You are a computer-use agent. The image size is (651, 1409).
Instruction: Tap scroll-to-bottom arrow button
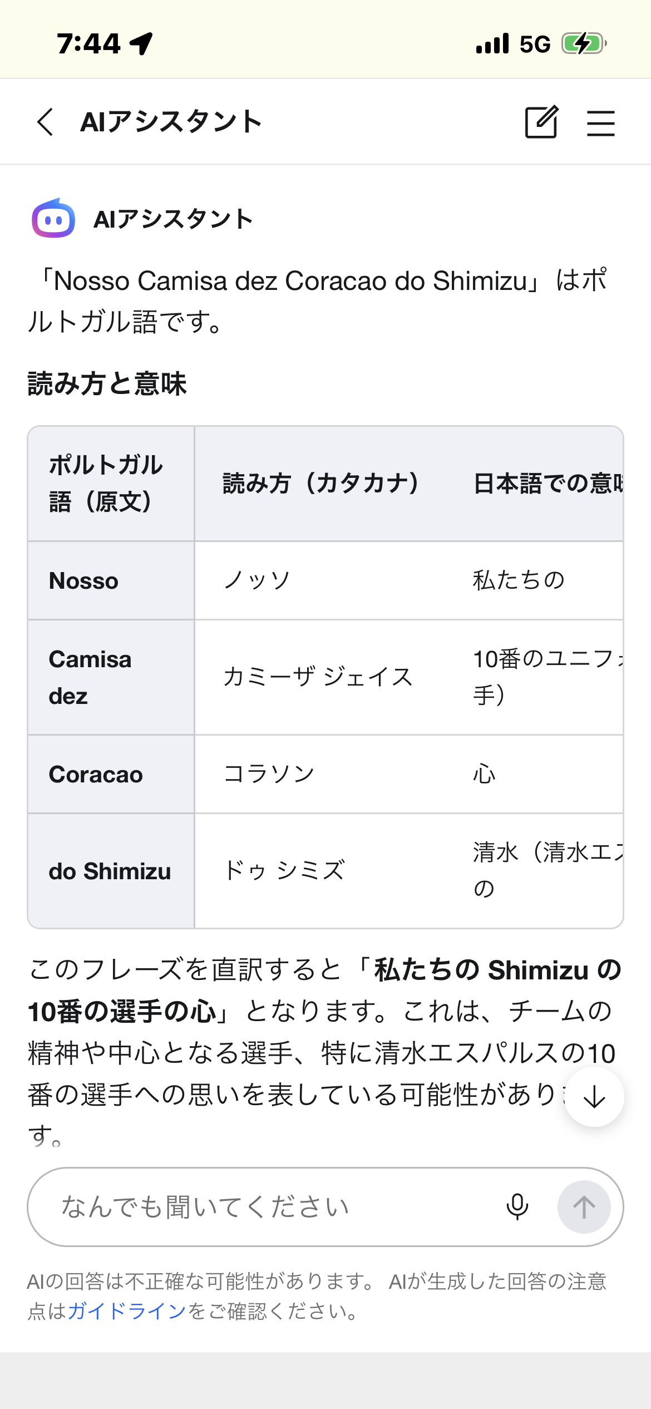594,1097
